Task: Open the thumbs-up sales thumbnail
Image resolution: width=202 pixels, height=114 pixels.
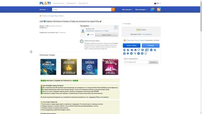Action: coord(69,67)
